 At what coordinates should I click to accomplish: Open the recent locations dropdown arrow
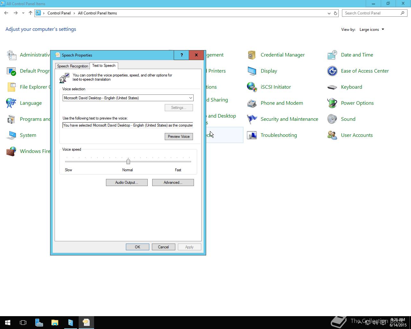click(23, 13)
